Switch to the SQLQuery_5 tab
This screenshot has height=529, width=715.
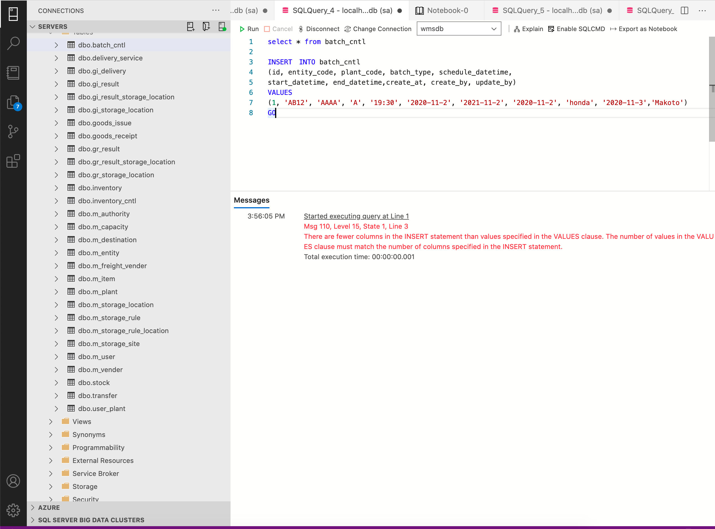click(x=552, y=10)
